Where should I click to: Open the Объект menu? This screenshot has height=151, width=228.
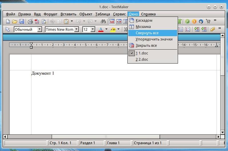click(x=86, y=14)
